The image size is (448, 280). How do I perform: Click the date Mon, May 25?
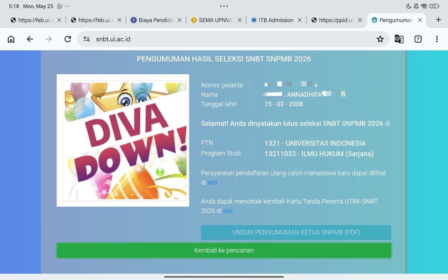38,6
